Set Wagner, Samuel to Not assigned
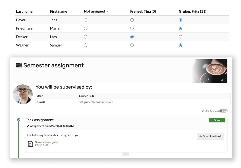Image resolution: width=241 pixels, height=168 pixels. pyautogui.click(x=86, y=45)
